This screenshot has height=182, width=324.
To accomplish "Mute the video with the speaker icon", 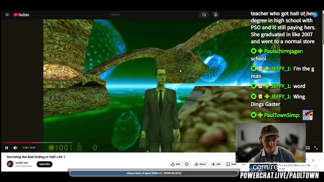I will point(15,148).
